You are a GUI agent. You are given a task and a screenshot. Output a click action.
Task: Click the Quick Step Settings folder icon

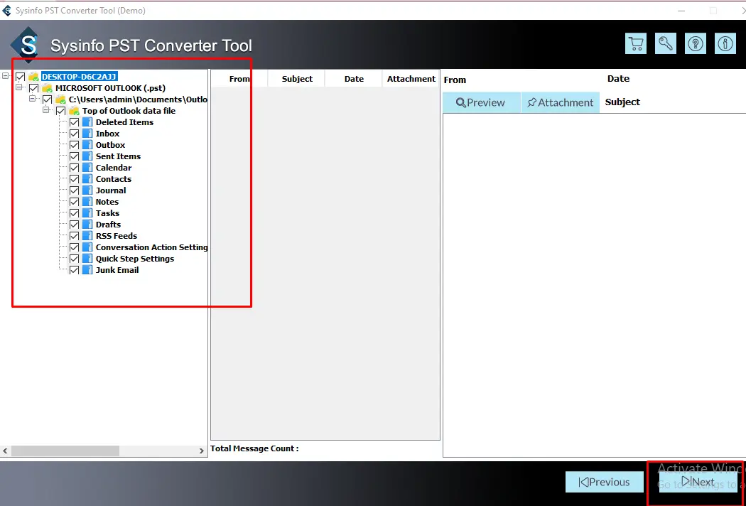(x=87, y=259)
